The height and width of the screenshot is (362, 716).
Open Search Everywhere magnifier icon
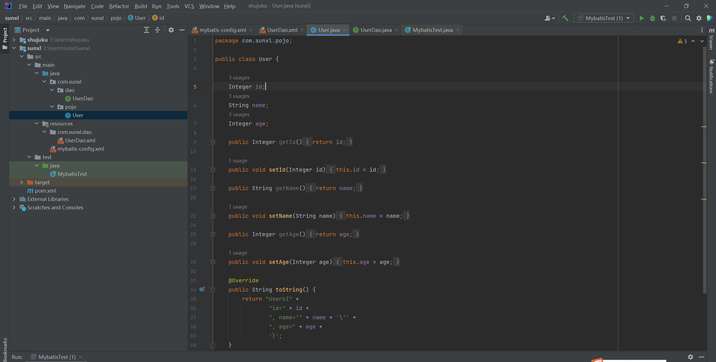click(688, 18)
